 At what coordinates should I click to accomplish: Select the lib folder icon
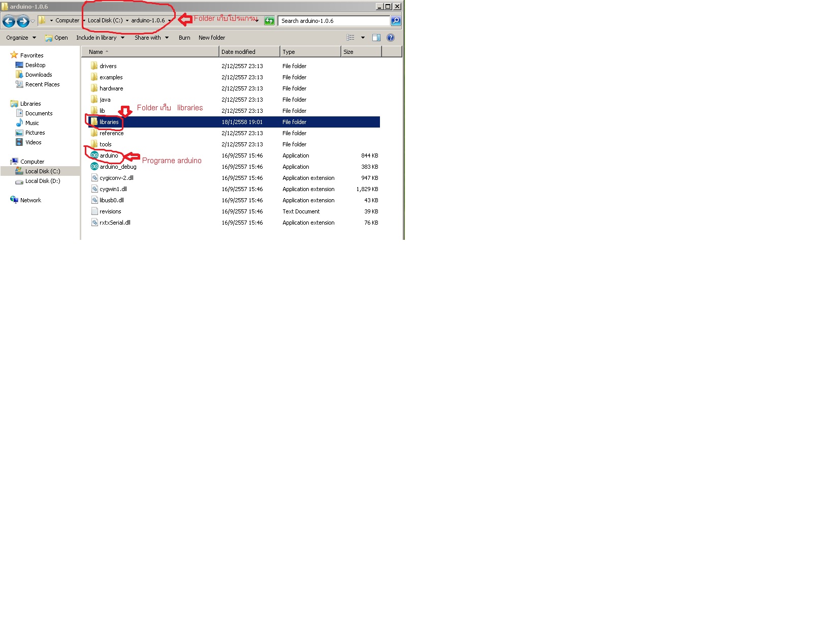pos(94,110)
